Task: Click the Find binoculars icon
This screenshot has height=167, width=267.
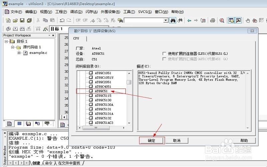Action: click(x=173, y=20)
